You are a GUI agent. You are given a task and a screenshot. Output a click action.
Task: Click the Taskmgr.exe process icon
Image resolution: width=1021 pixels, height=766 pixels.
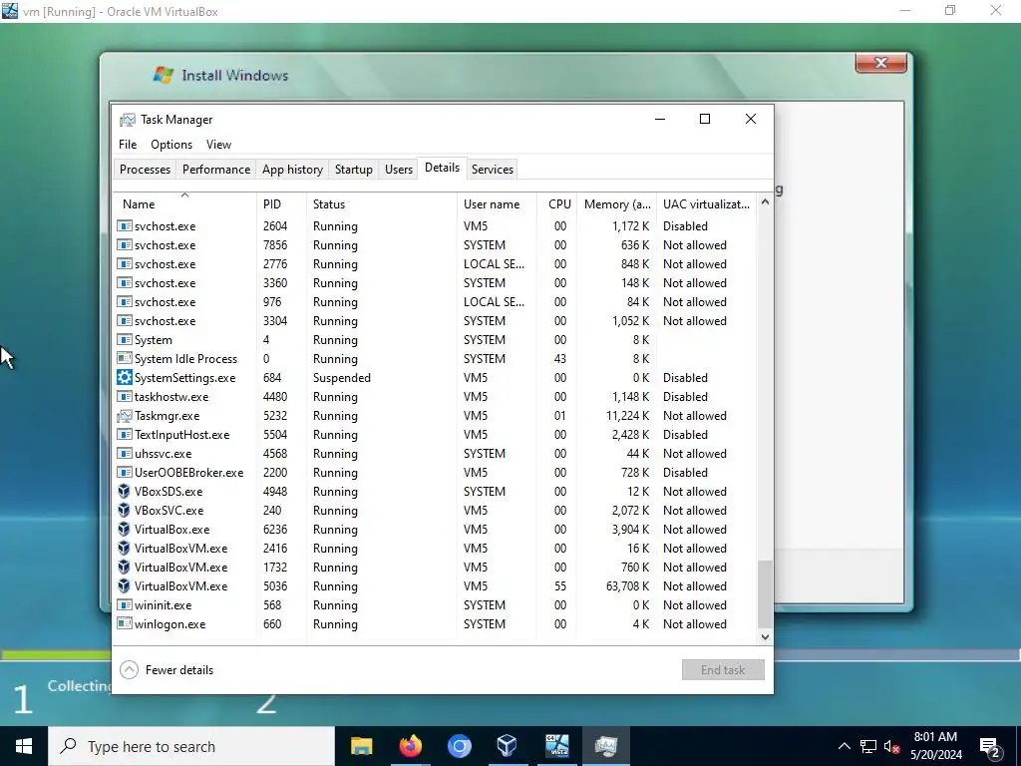pyautogui.click(x=124, y=416)
